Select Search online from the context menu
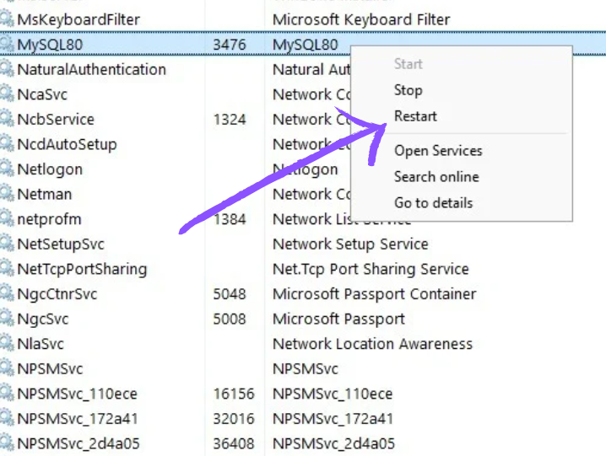 coord(436,177)
